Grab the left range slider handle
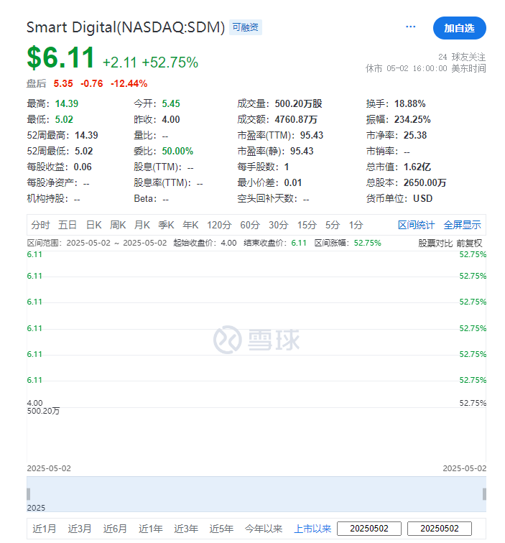Image resolution: width=505 pixels, height=543 pixels. (x=29, y=494)
